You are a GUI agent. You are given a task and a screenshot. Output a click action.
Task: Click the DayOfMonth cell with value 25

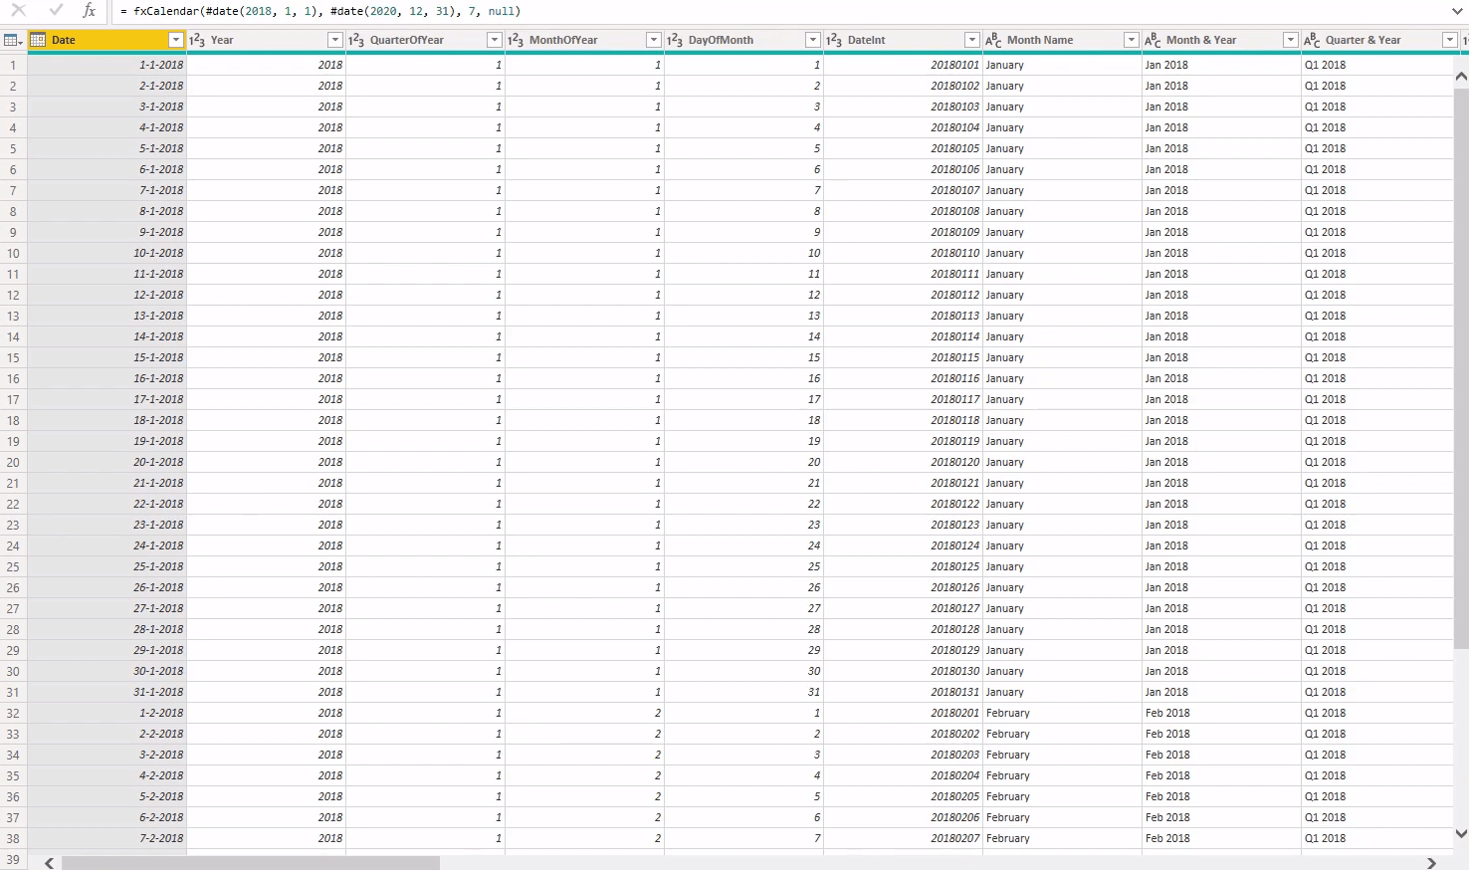click(x=744, y=566)
